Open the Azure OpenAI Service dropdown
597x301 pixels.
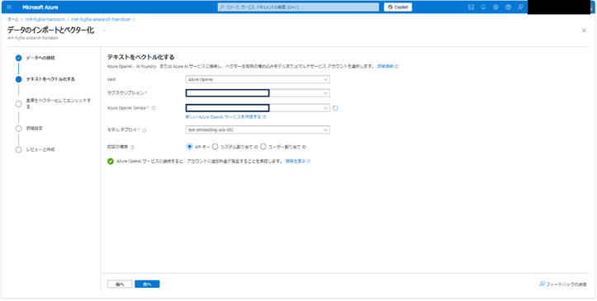point(258,108)
